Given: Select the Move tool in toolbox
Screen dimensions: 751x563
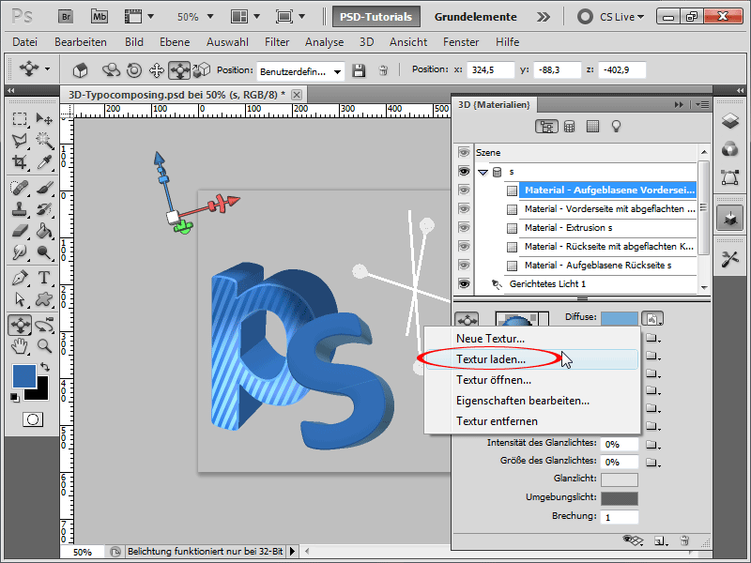Looking at the screenshot, I should click(x=44, y=118).
